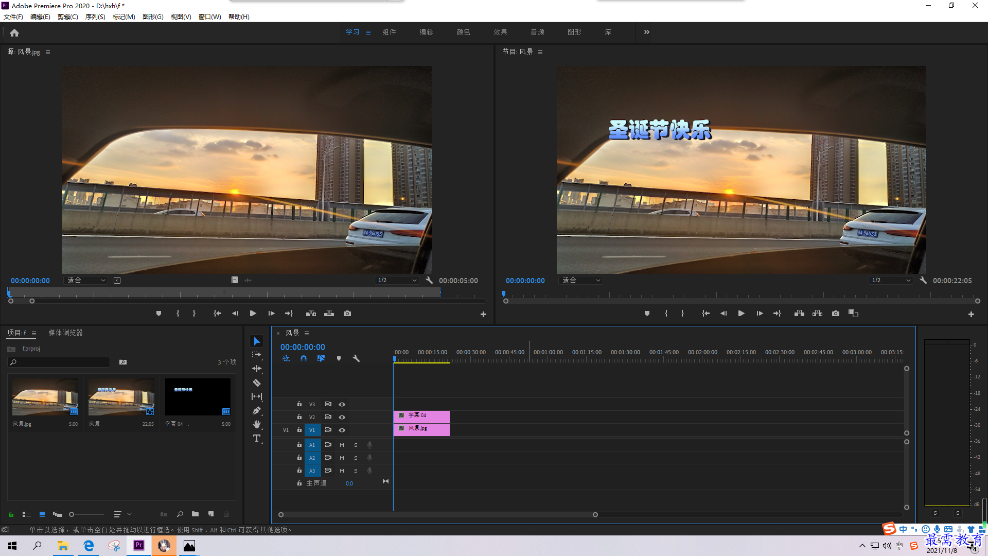This screenshot has height=556, width=988.
Task: Play the Program monitor
Action: tap(742, 314)
